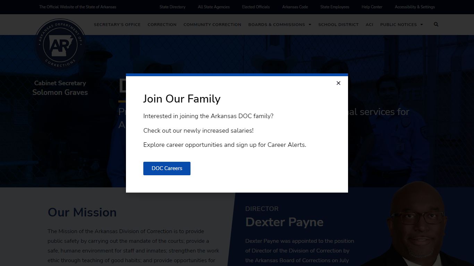Click the Dexter Payne heading
474x266 pixels.
point(285,222)
